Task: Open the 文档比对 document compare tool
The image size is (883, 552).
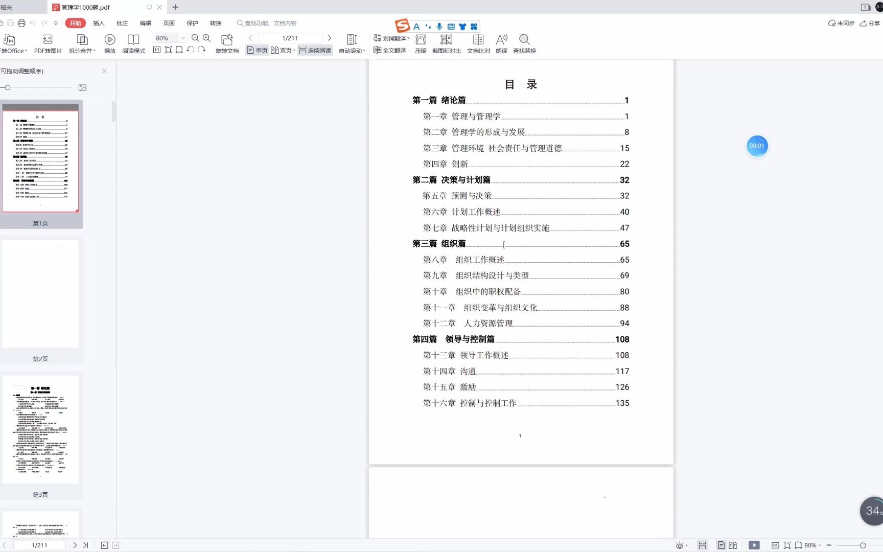Action: pos(478,44)
